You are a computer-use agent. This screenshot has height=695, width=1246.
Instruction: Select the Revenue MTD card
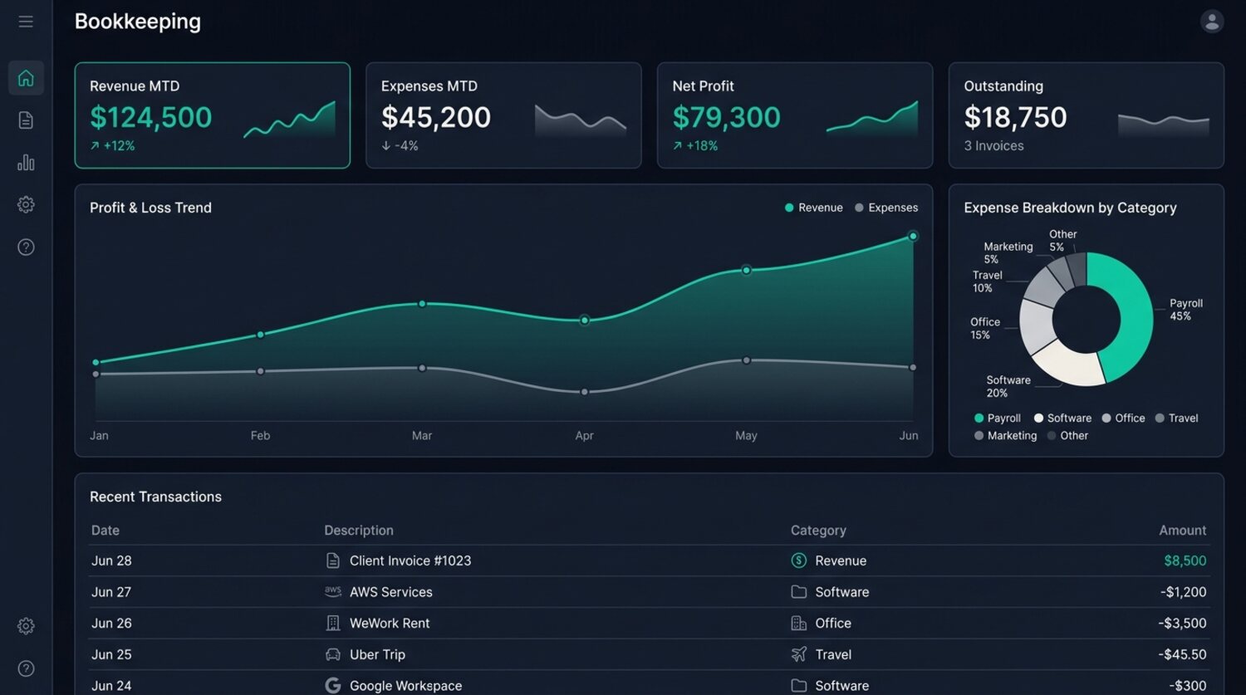213,115
